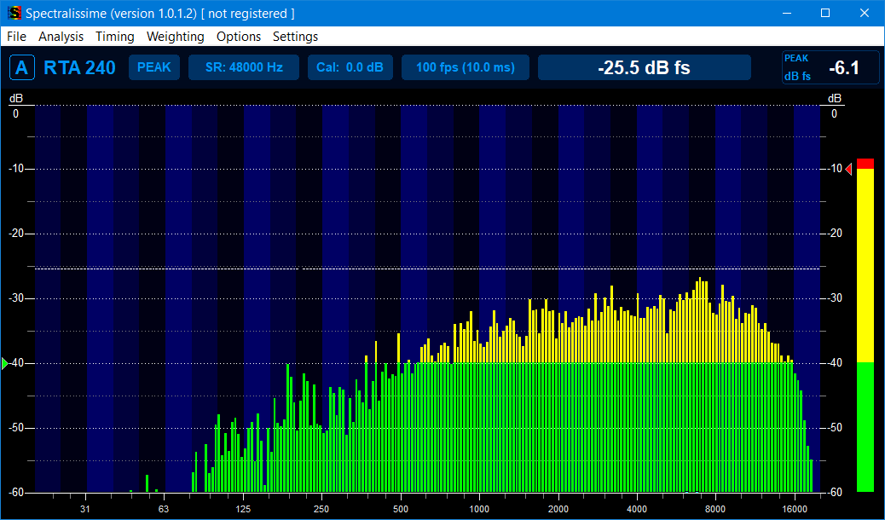Click the red -10 threshold marker arrow
Viewport: 885px width, 520px height.
[x=848, y=169]
